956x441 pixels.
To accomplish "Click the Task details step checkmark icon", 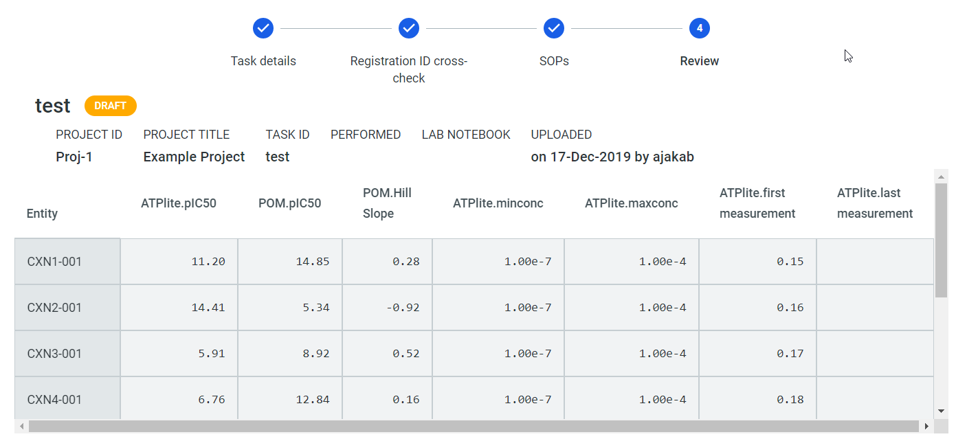I will pyautogui.click(x=263, y=28).
